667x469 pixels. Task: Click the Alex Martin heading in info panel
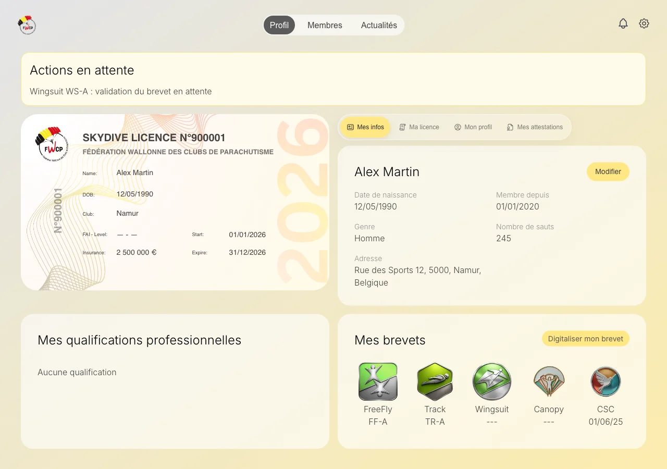387,172
